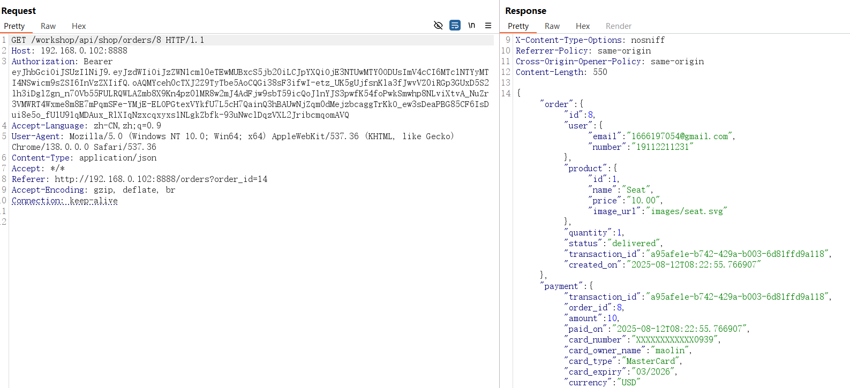Click the Connection keep-alive header

point(64,201)
